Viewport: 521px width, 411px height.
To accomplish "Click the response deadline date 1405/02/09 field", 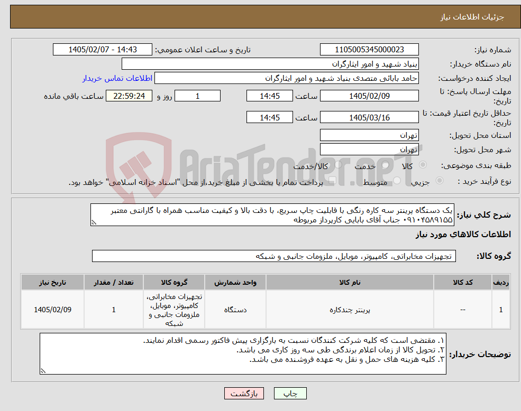I will (x=369, y=96).
